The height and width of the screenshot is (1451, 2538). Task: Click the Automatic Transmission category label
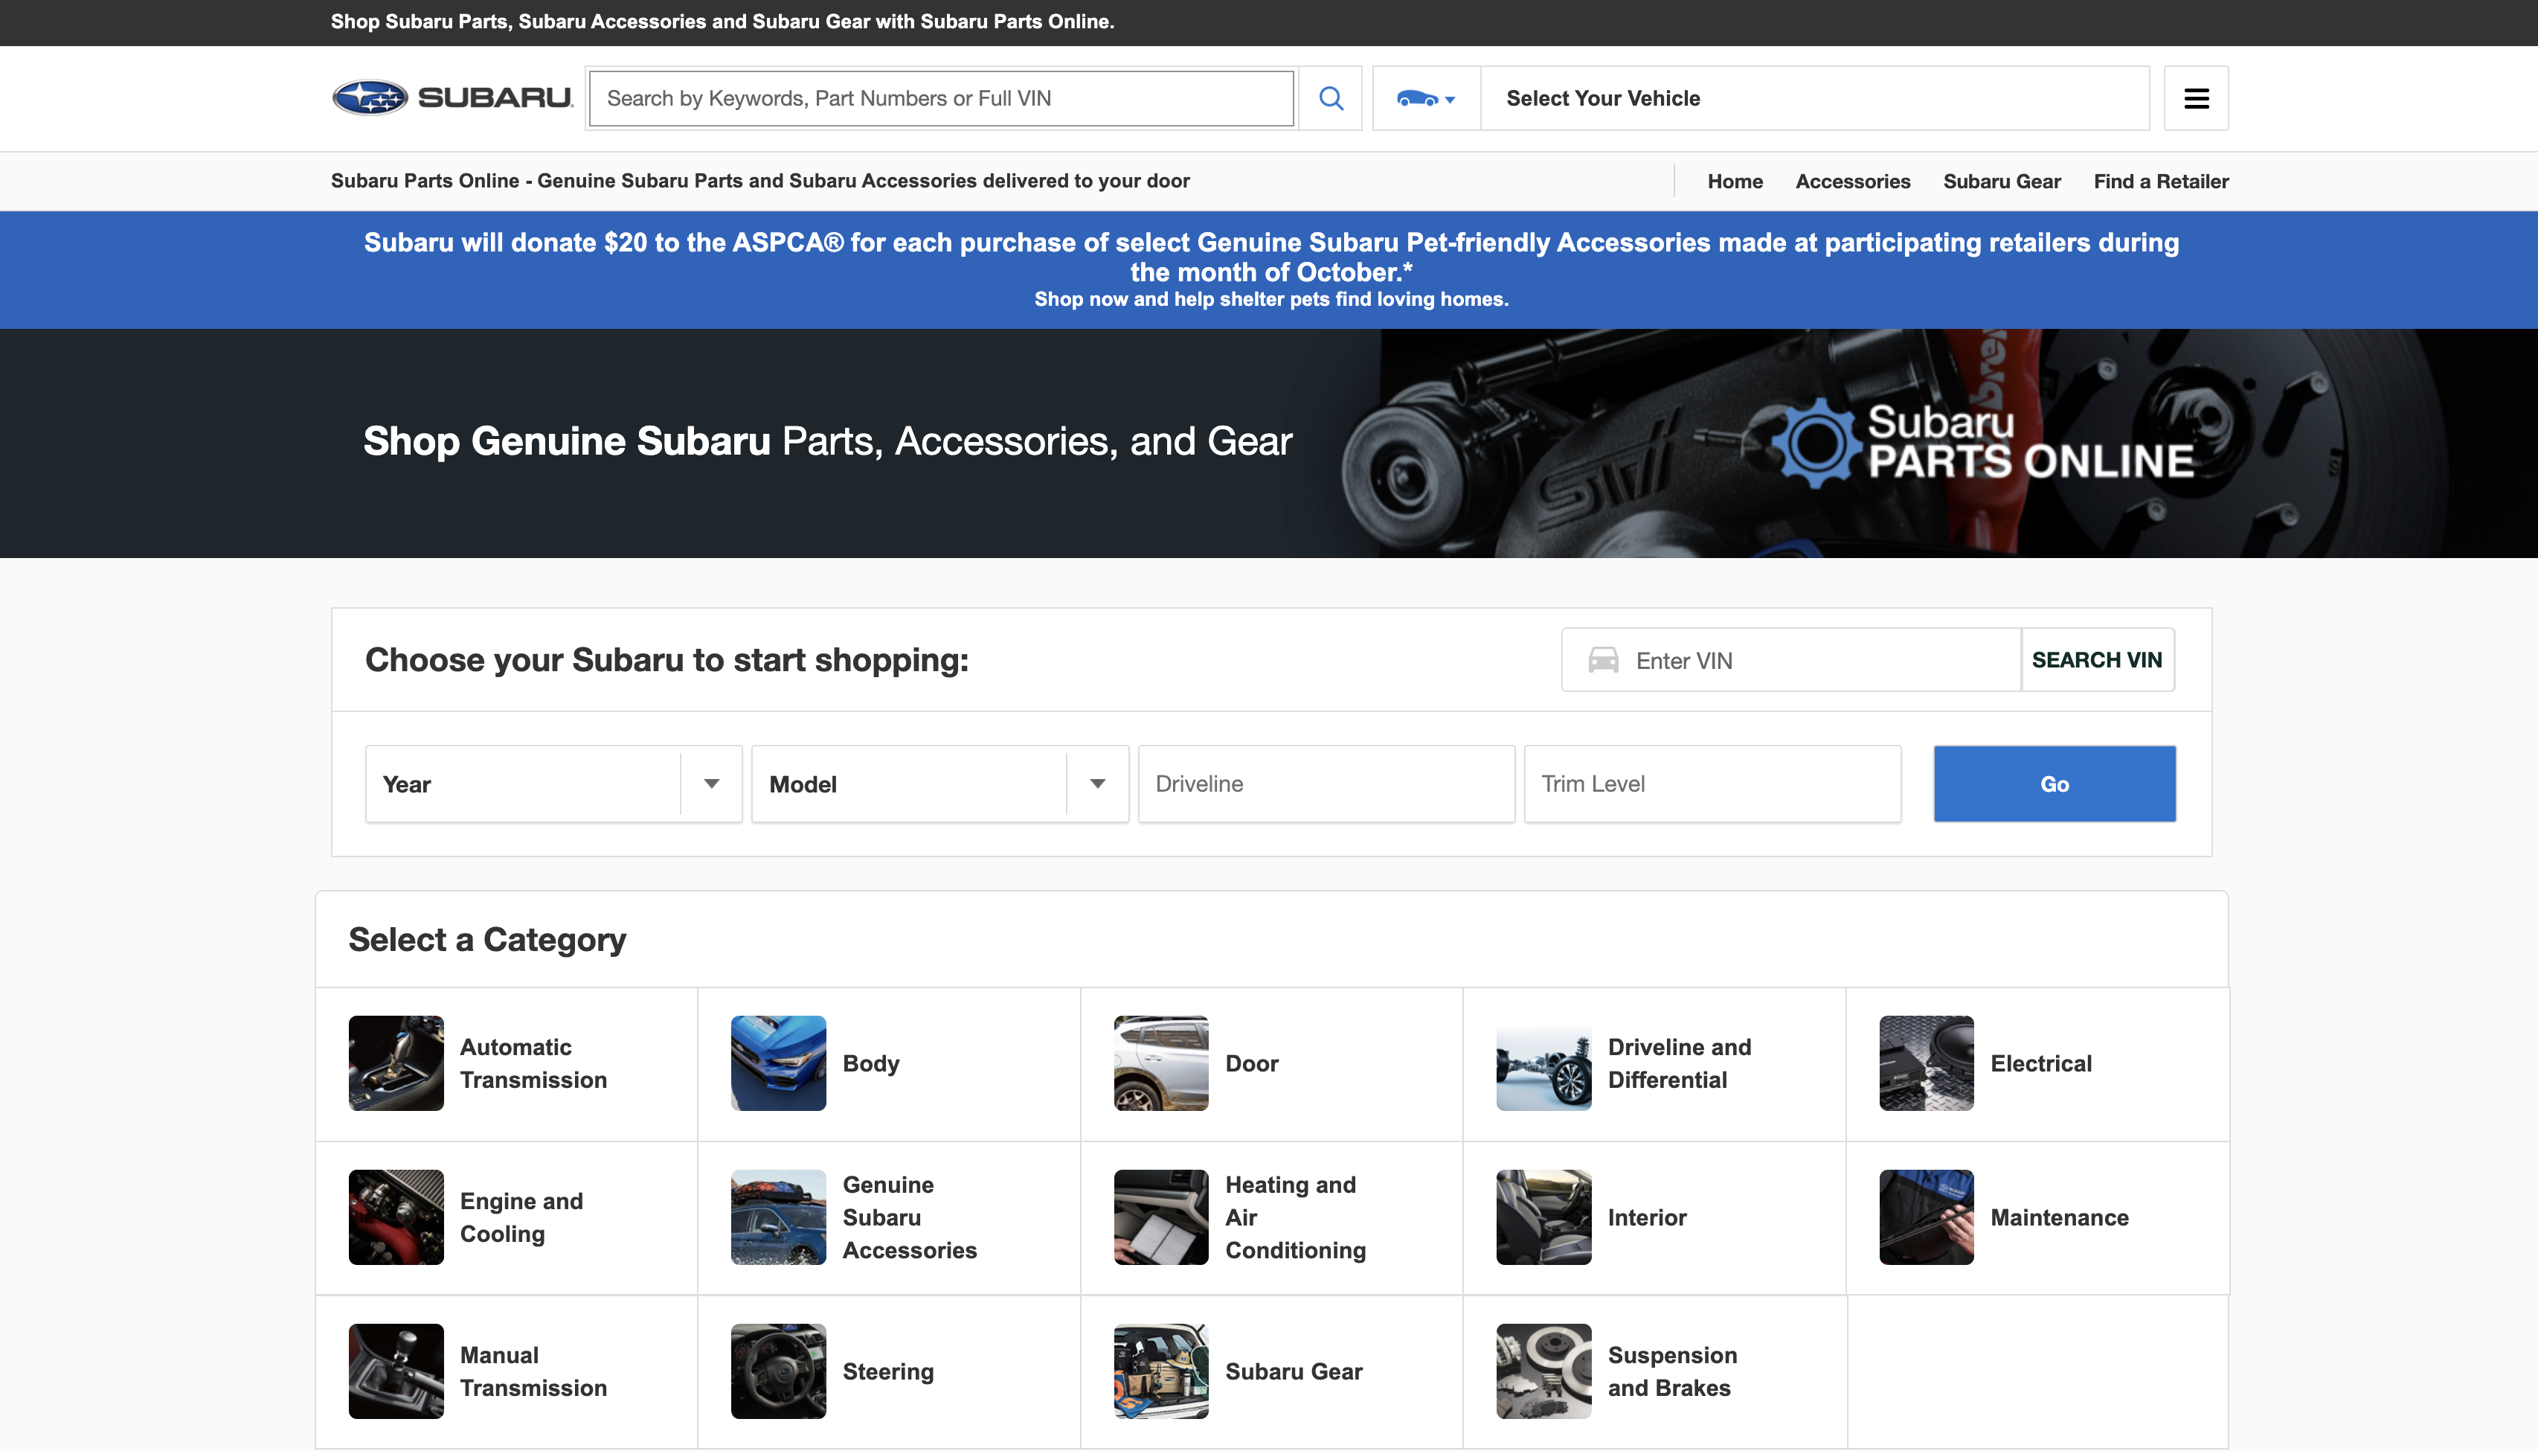pos(534,1063)
